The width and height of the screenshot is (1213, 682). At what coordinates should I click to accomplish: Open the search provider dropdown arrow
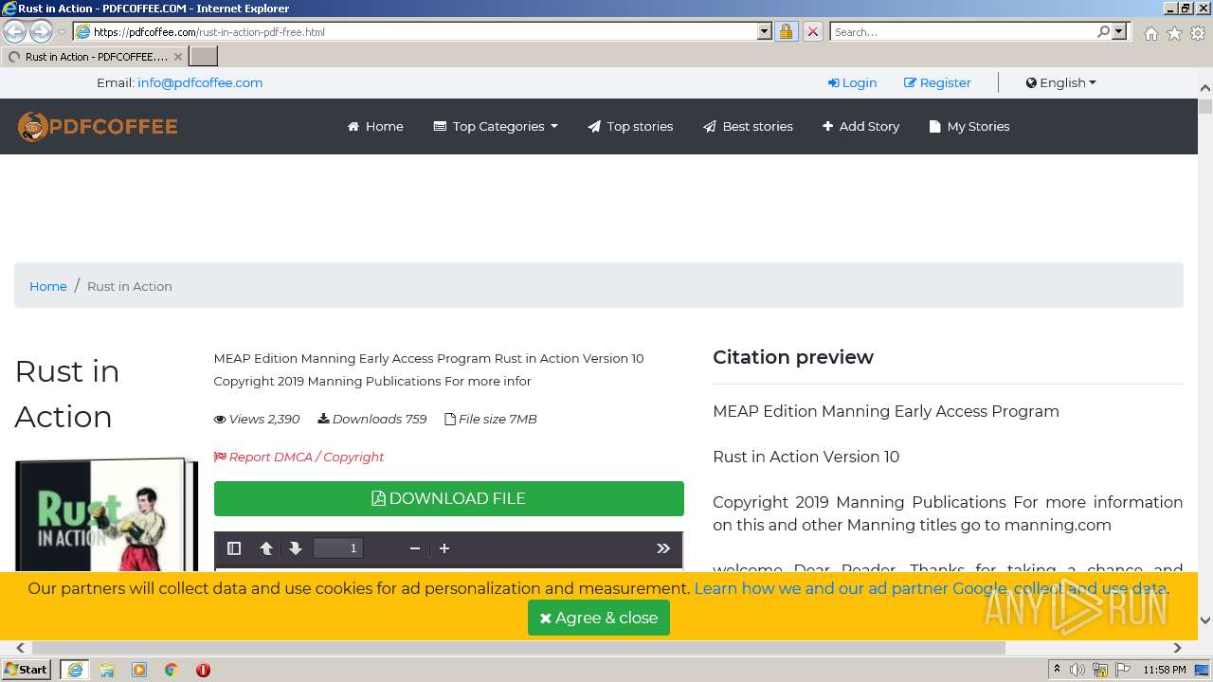pyautogui.click(x=1119, y=31)
